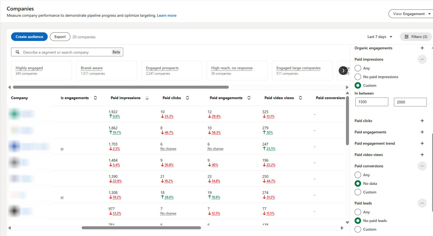Sort by Paid impressions column icon

pos(147,98)
